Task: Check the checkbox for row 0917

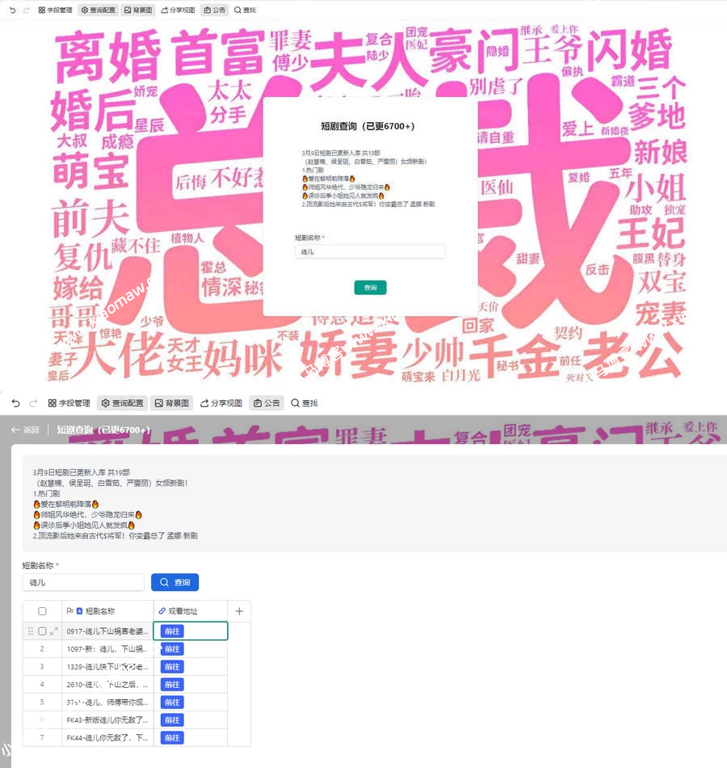Action: coord(42,631)
